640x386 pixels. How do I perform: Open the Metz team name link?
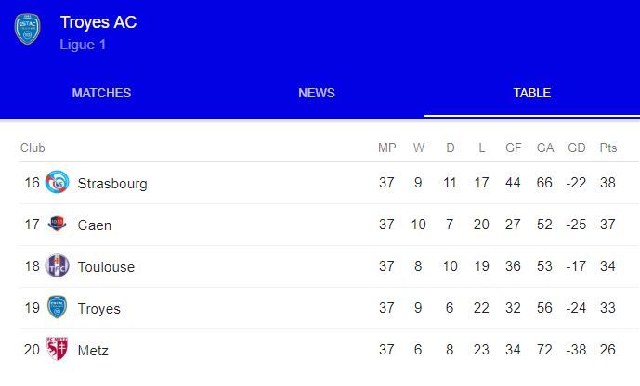[x=93, y=351]
